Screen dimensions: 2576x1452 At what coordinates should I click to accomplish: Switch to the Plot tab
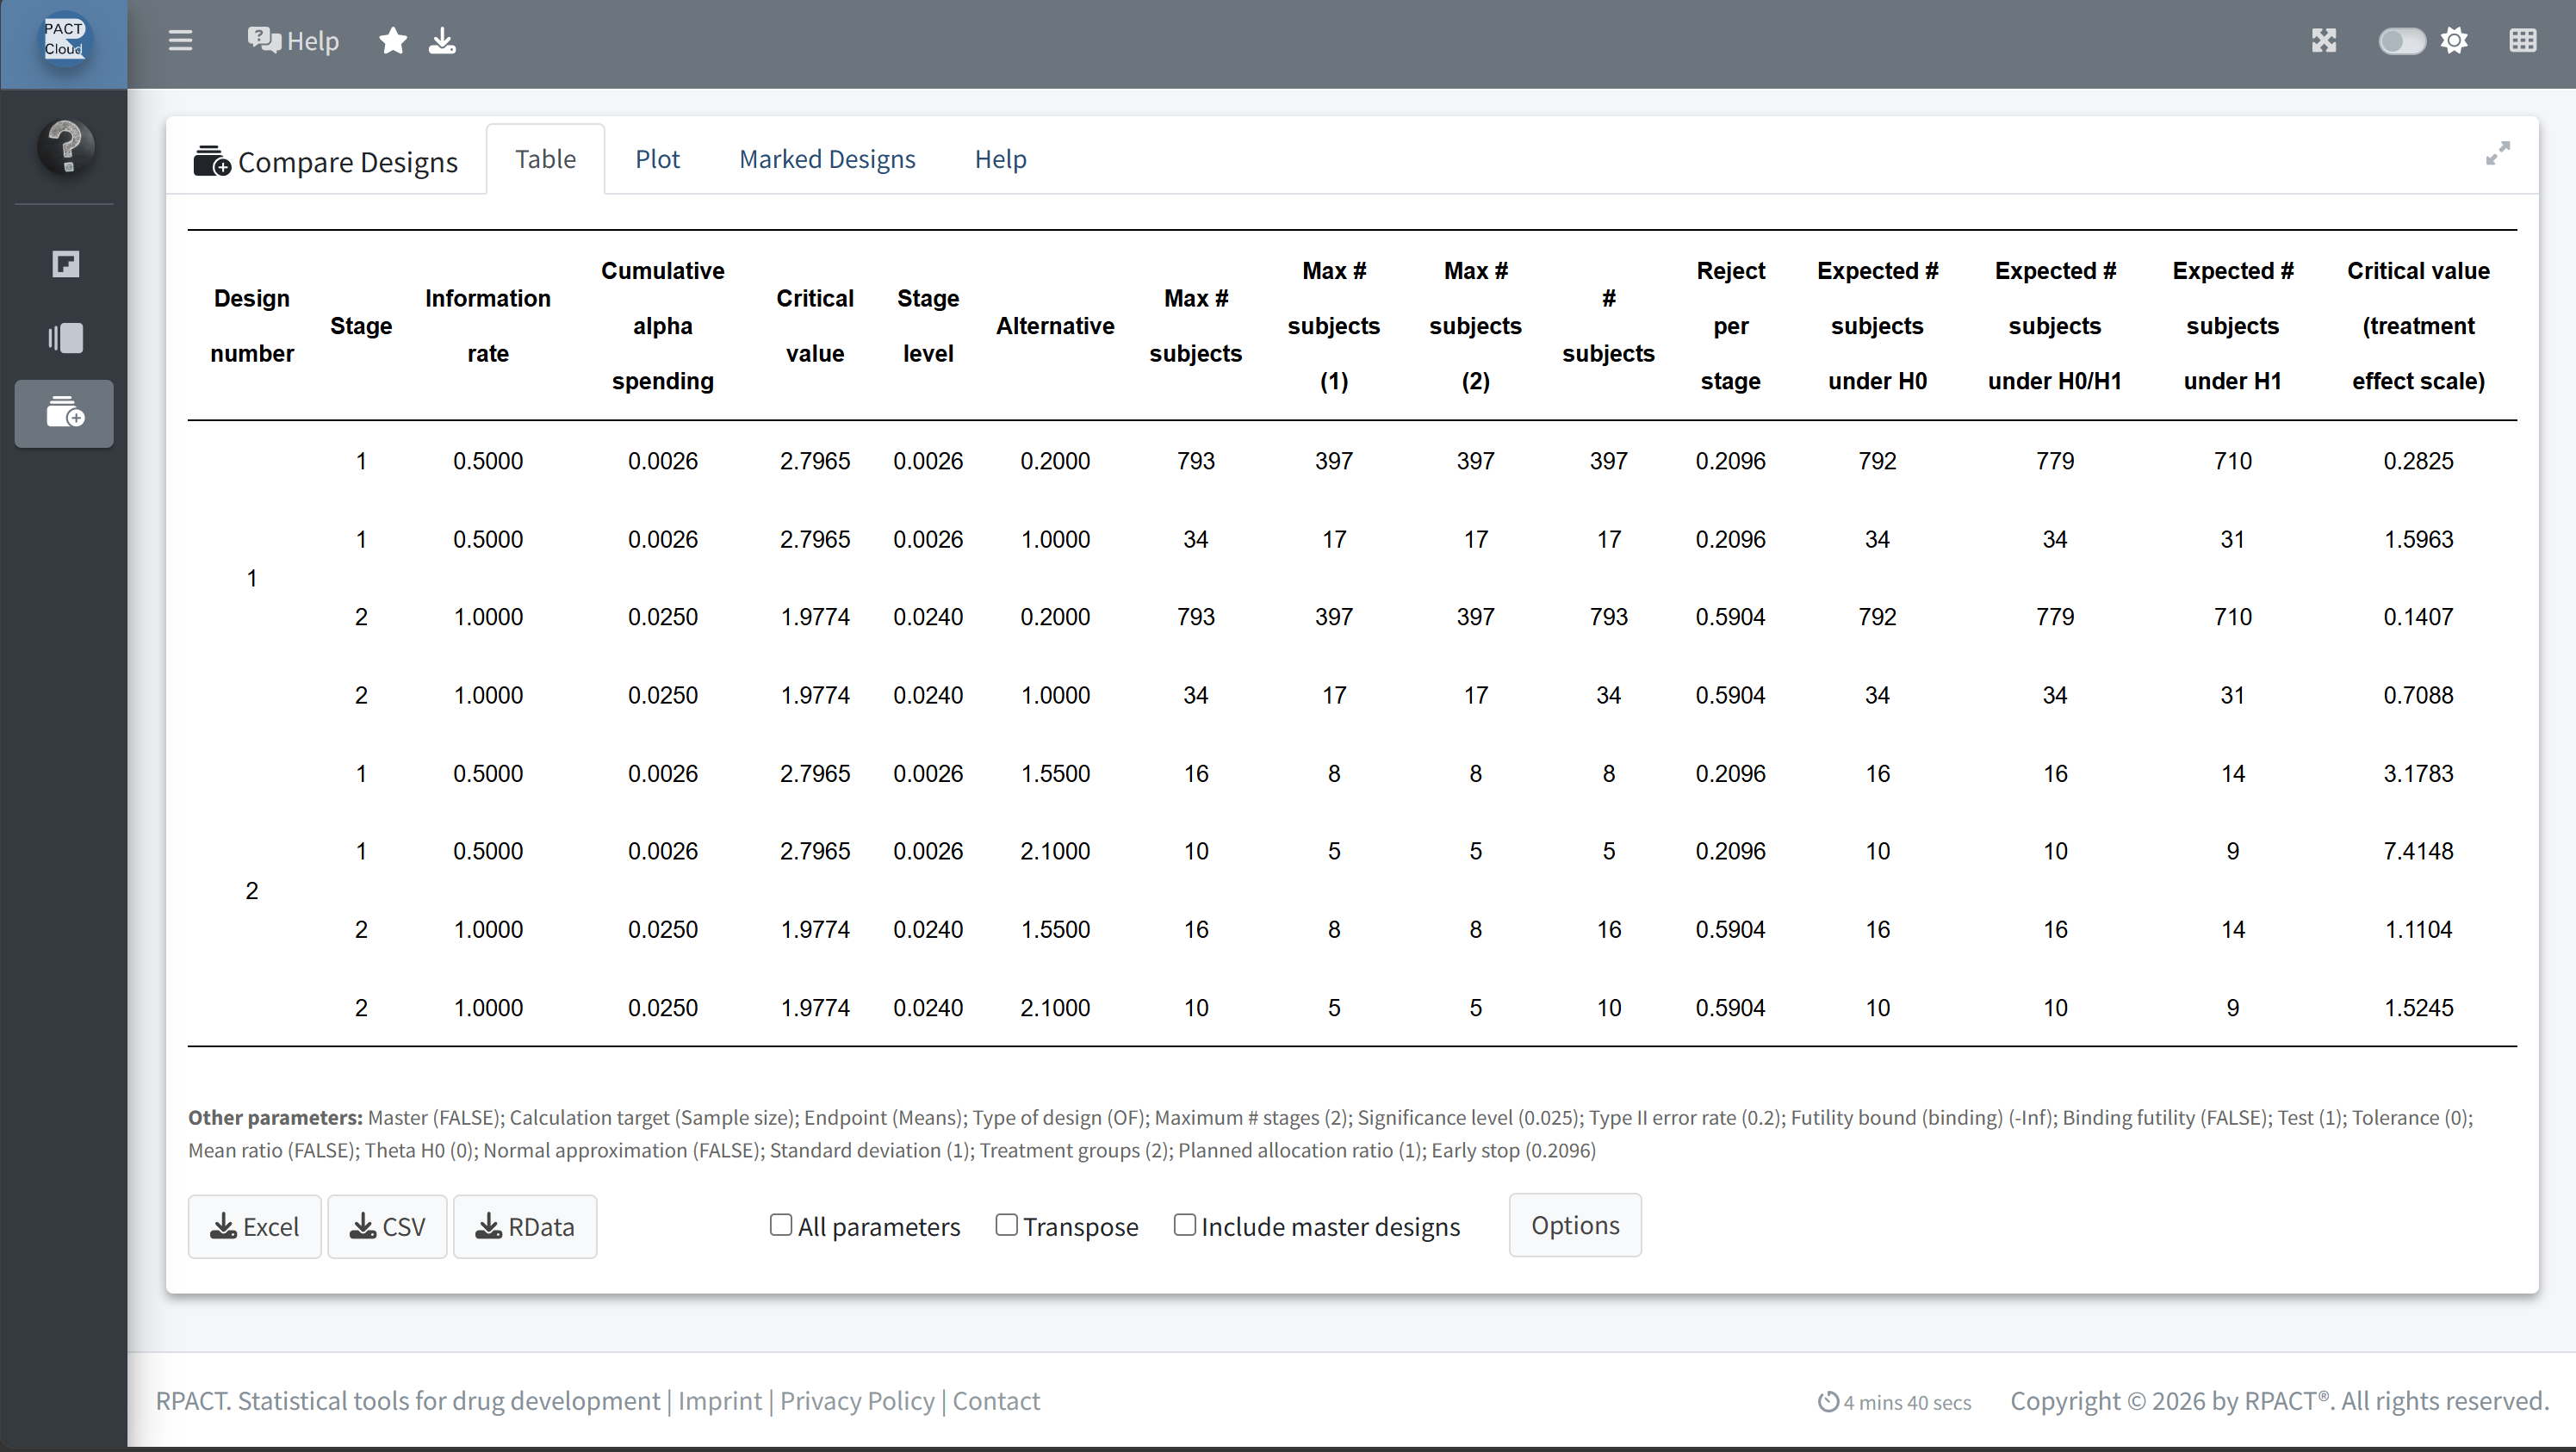(x=657, y=159)
